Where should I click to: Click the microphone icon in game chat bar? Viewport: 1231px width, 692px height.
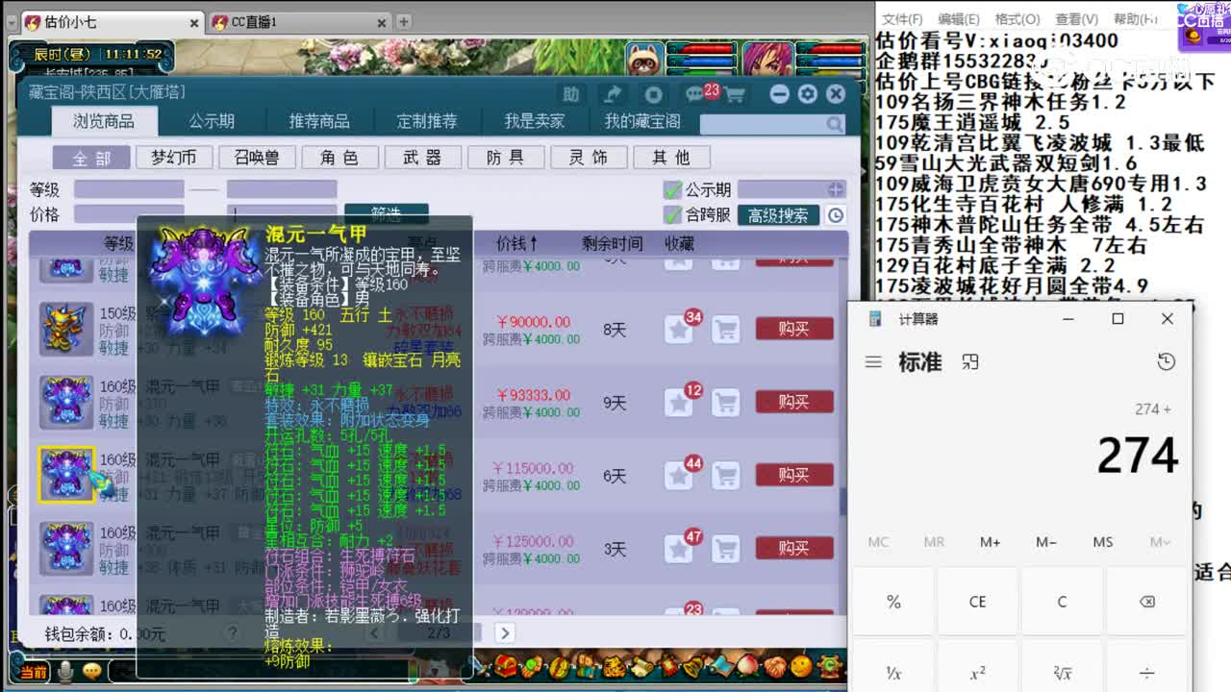pyautogui.click(x=65, y=671)
